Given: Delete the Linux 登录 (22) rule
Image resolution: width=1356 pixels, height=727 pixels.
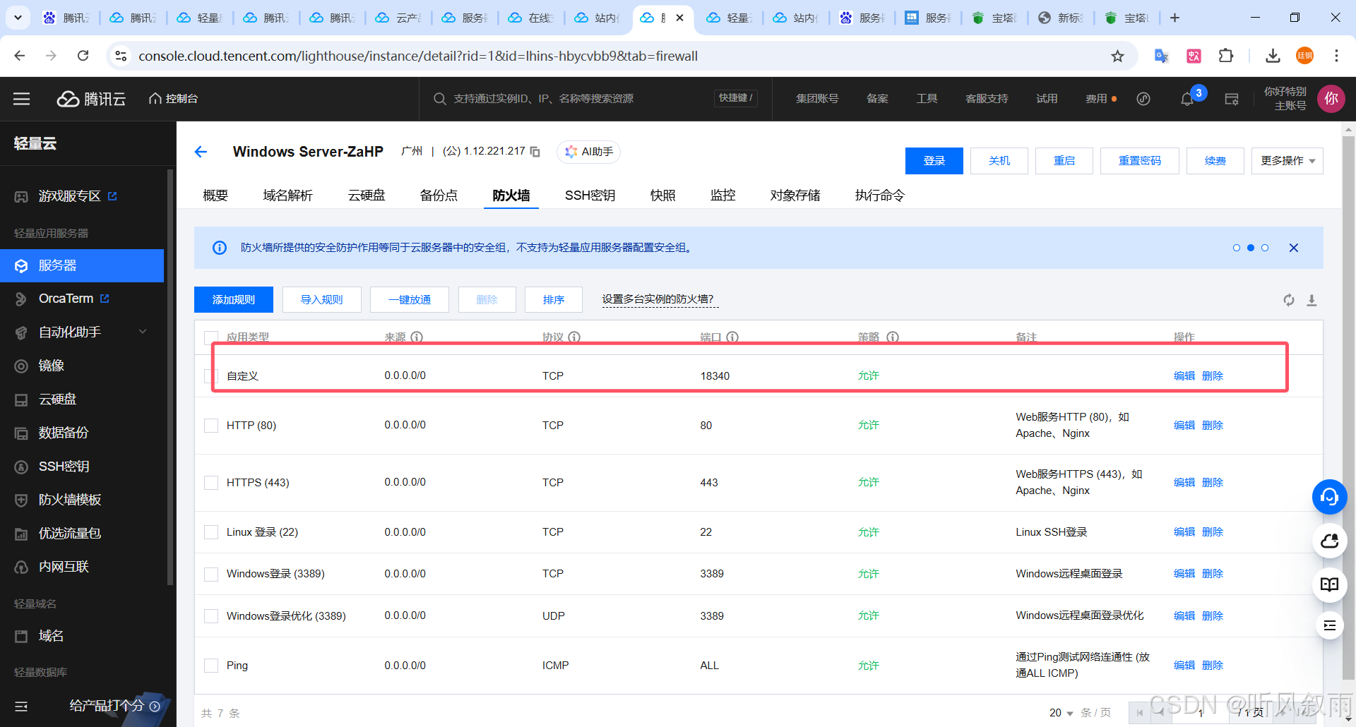Looking at the screenshot, I should pyautogui.click(x=1212, y=532).
